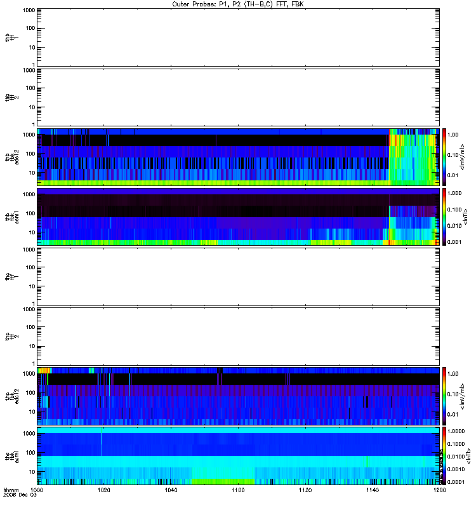This screenshot has height=508, width=476.
Task: Click the '2008 Dec 03' date label
Action: click(x=20, y=495)
